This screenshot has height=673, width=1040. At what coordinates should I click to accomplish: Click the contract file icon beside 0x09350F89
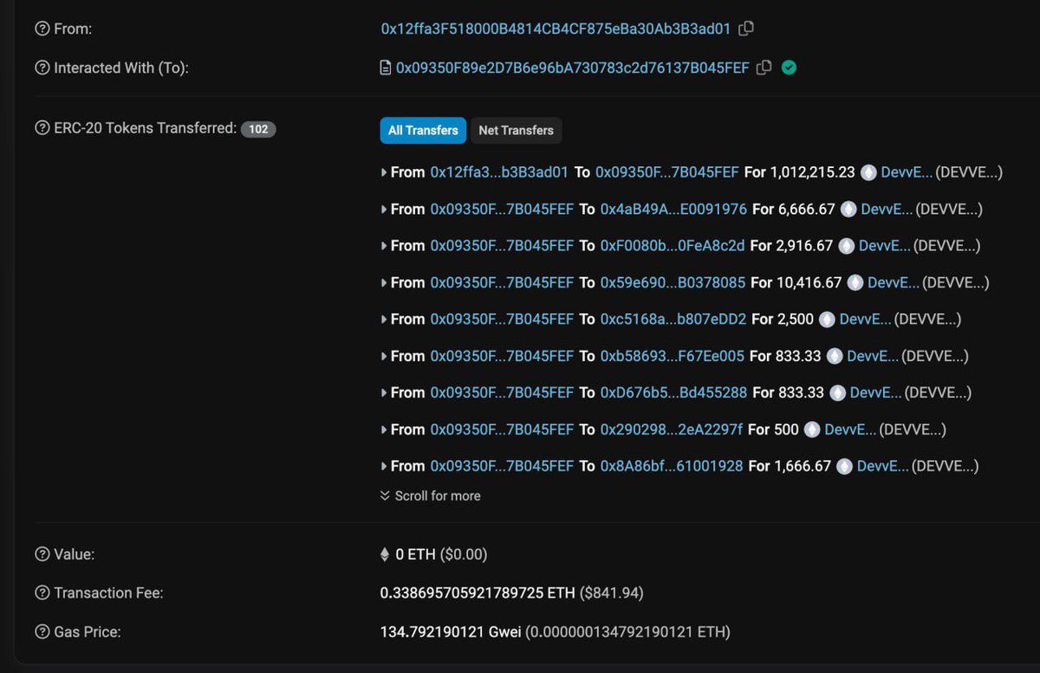click(386, 68)
